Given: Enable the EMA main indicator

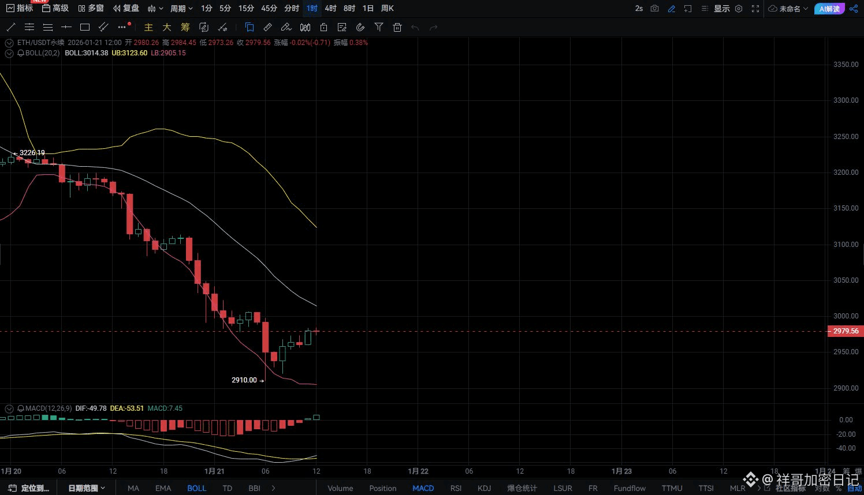Looking at the screenshot, I should pos(163,488).
